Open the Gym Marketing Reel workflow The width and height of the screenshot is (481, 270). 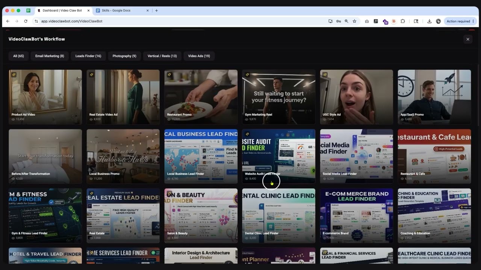[278, 97]
